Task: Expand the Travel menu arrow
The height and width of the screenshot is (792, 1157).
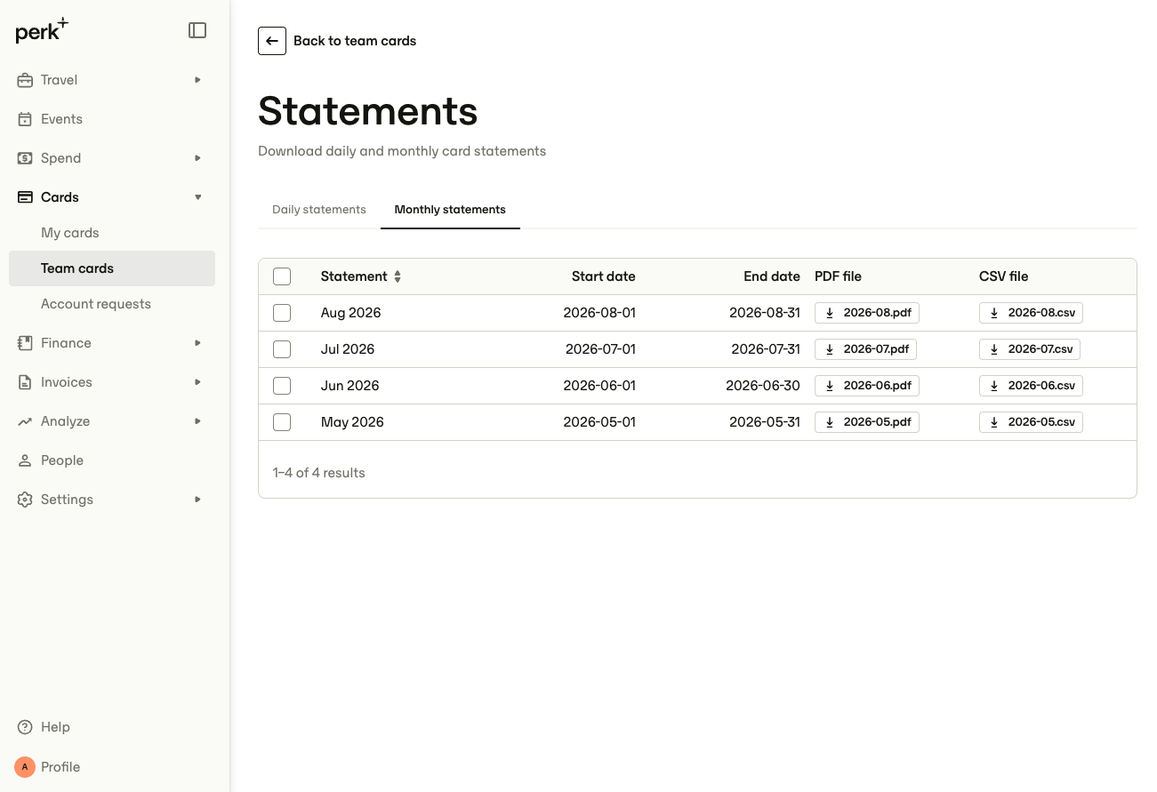Action: tap(197, 80)
